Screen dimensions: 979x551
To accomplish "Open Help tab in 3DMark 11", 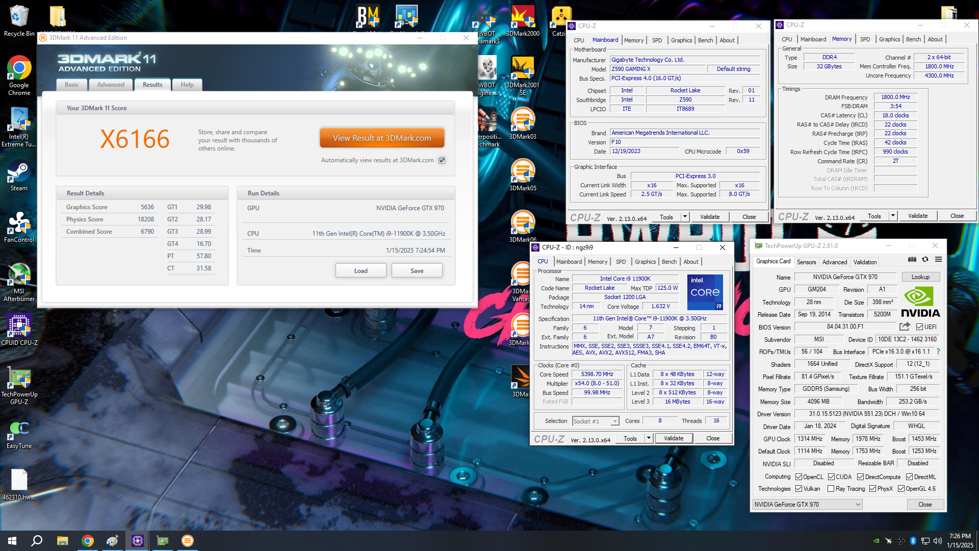I will 187,85.
